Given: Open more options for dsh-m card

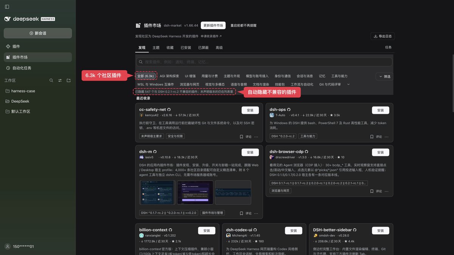Looking at the screenshot, I should coord(256,213).
